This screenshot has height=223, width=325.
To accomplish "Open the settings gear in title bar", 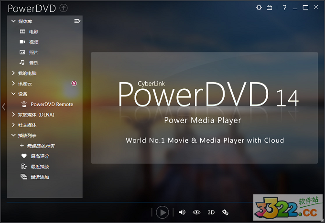I will [259, 8].
